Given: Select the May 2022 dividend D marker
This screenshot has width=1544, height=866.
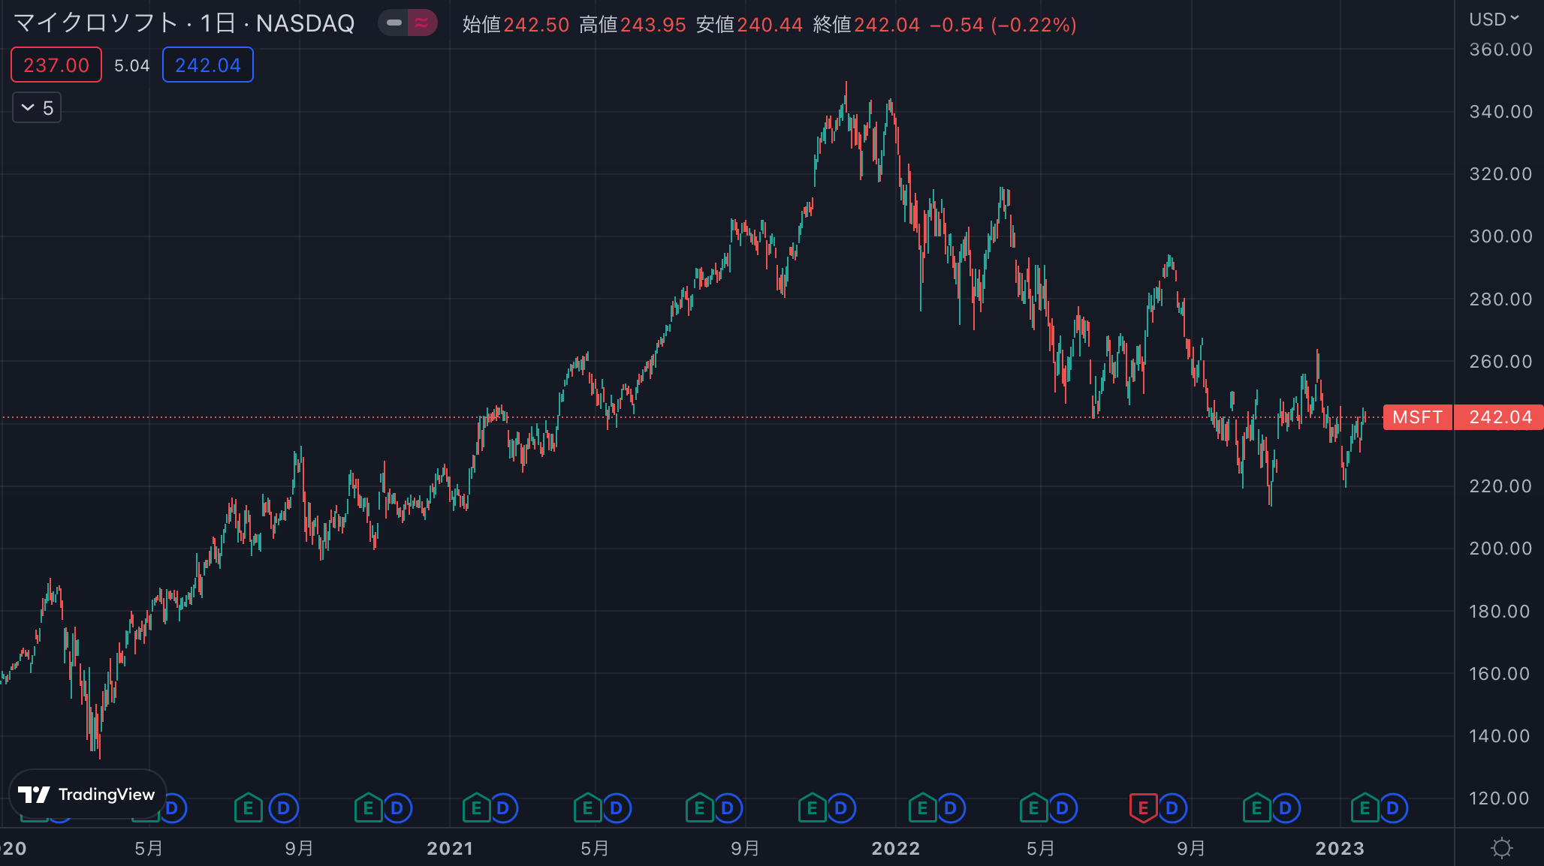Looking at the screenshot, I should point(1063,808).
